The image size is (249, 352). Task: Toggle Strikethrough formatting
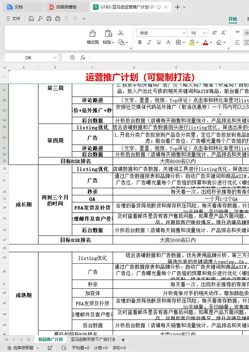[168, 42]
